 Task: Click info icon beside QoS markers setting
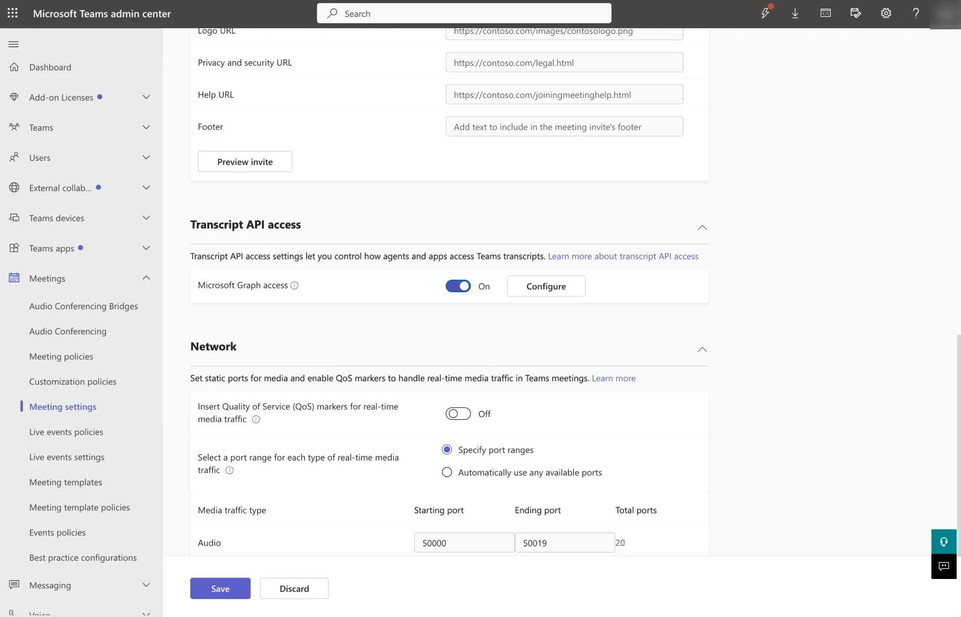(x=256, y=419)
